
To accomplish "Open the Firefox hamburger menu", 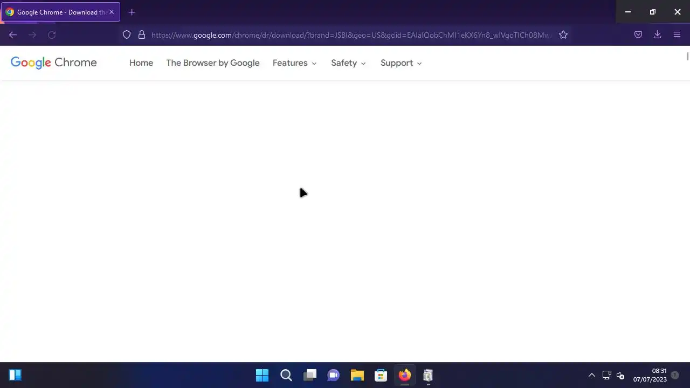I will [x=677, y=34].
